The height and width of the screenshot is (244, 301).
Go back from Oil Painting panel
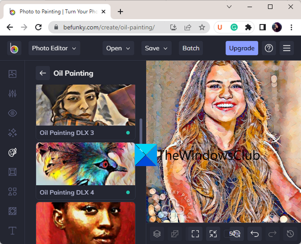[43, 73]
